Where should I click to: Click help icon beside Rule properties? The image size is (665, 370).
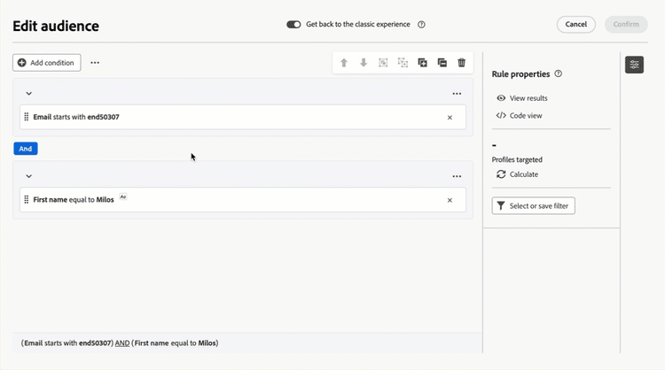[x=558, y=73]
